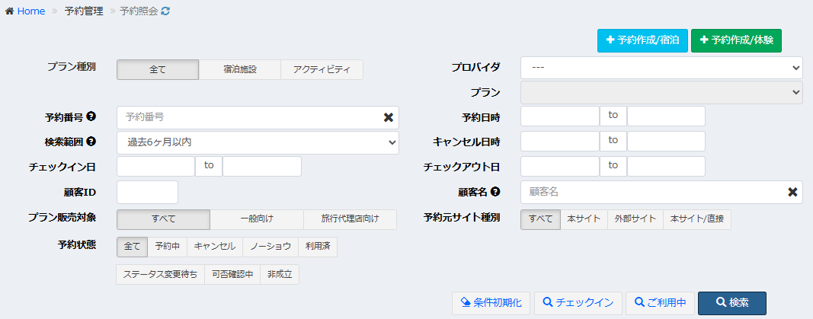Open 予約管理 breadcrumb
This screenshot has height=319, width=813.
click(x=84, y=11)
